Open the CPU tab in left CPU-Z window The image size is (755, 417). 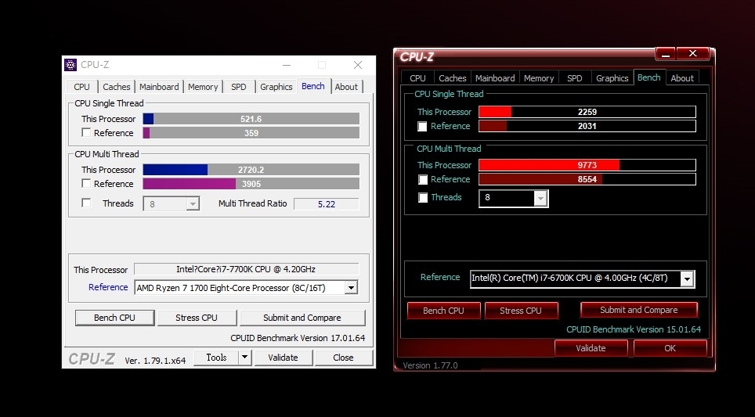coord(82,87)
